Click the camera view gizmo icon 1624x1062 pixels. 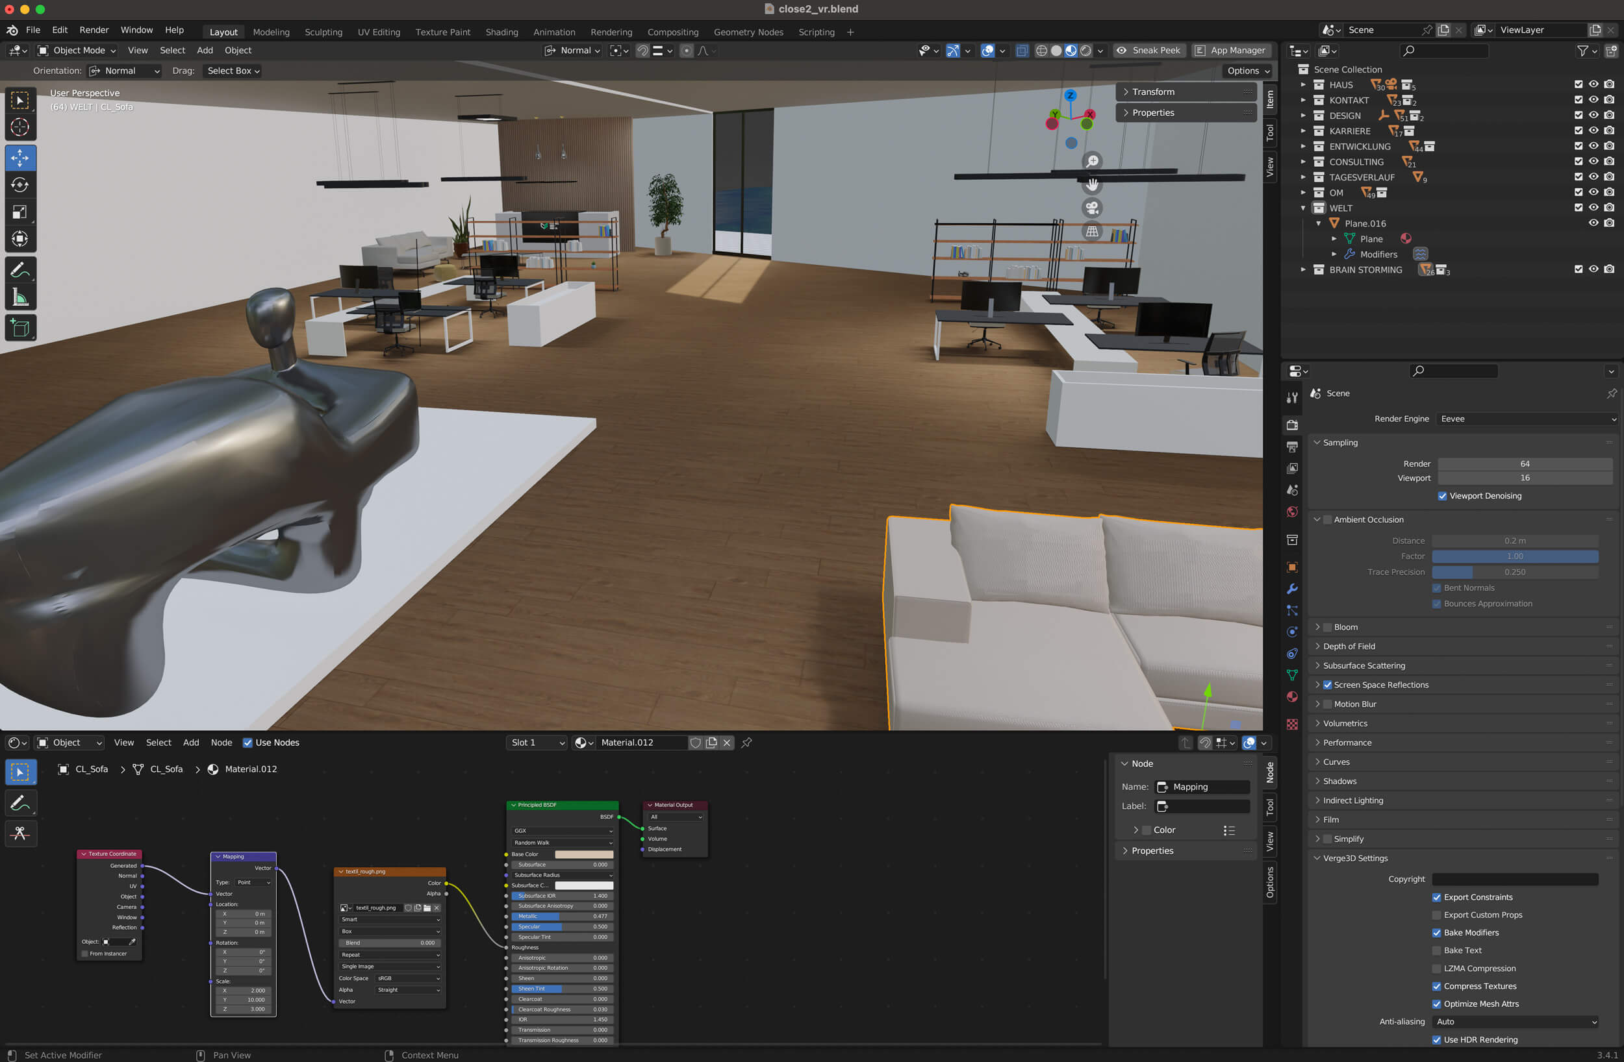coord(1092,208)
